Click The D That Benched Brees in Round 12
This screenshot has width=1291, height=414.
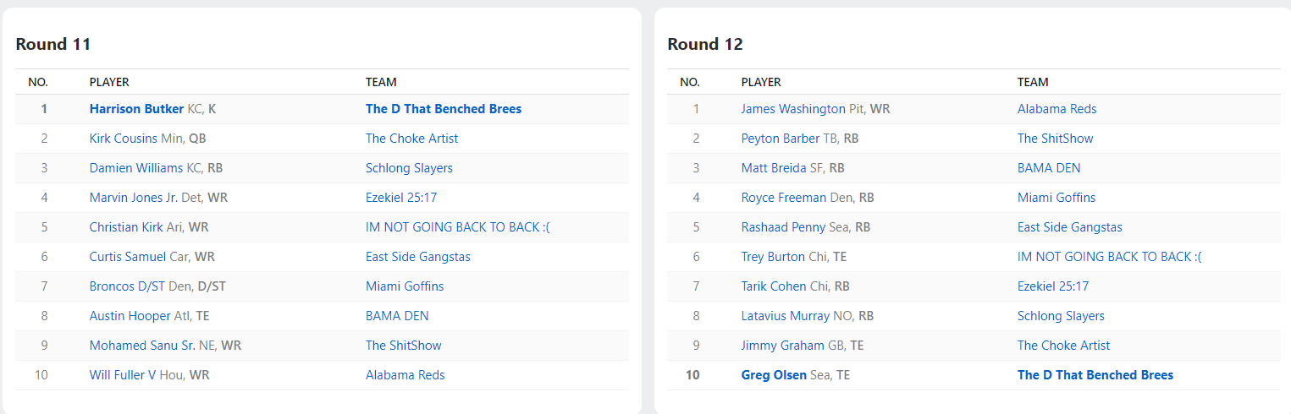click(1095, 375)
